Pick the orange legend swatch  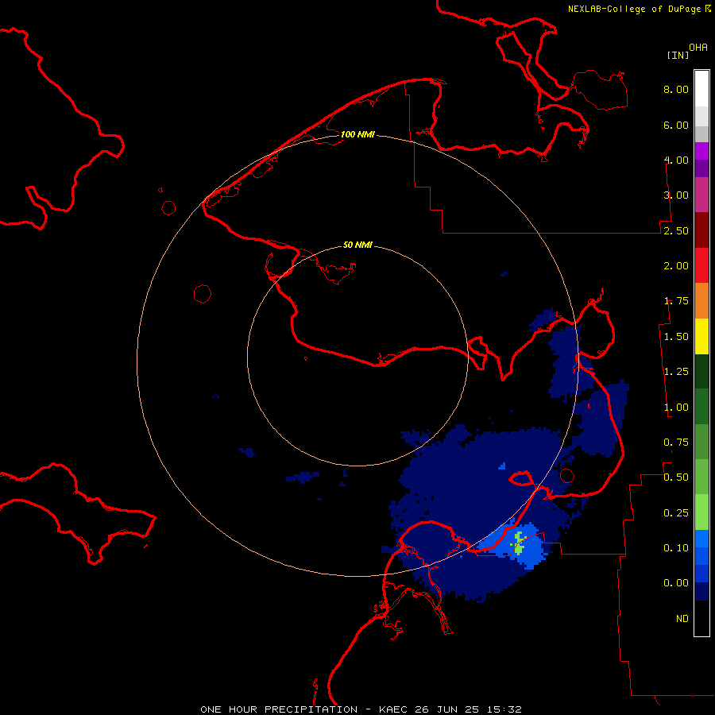pos(701,301)
